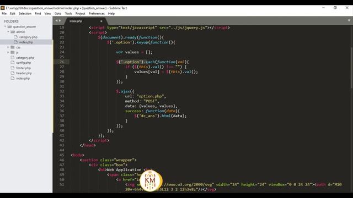
Task: Open the Help menu
Action: coord(111,13)
